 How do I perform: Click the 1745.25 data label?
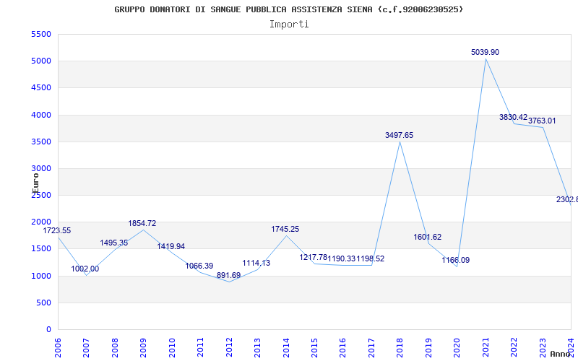click(x=285, y=230)
